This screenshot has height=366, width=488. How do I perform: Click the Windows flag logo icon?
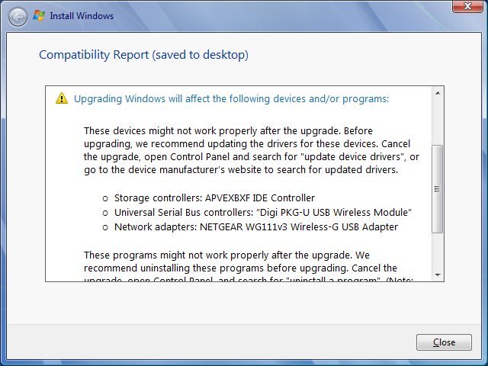39,15
